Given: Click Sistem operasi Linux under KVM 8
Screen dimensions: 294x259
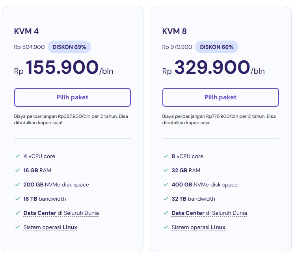Looking at the screenshot, I should click(199, 227).
